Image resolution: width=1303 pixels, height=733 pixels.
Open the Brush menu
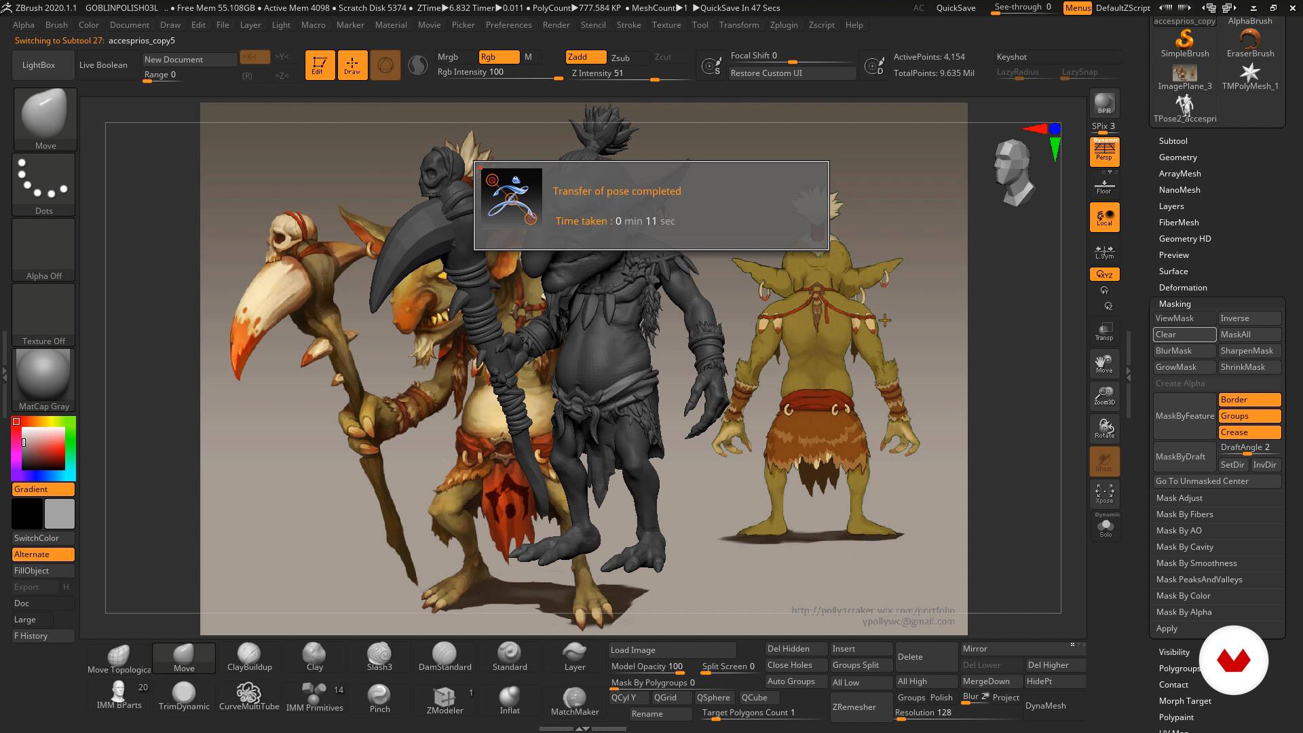[56, 25]
